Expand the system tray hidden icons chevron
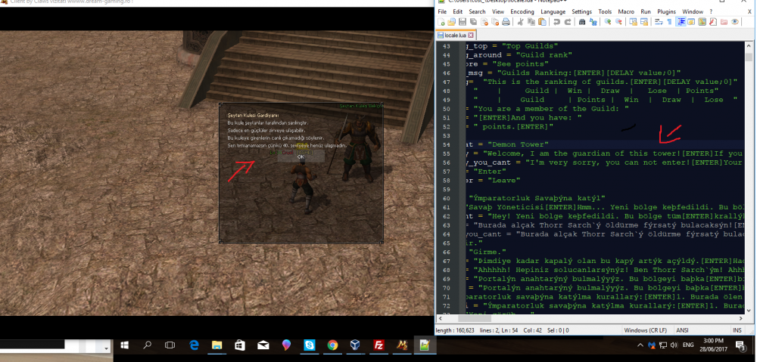 tap(640, 345)
